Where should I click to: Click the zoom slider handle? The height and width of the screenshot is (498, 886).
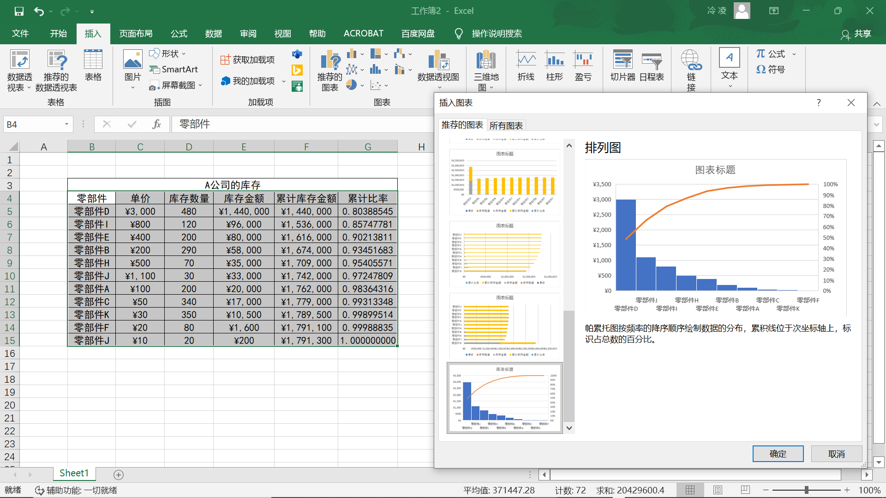click(807, 490)
